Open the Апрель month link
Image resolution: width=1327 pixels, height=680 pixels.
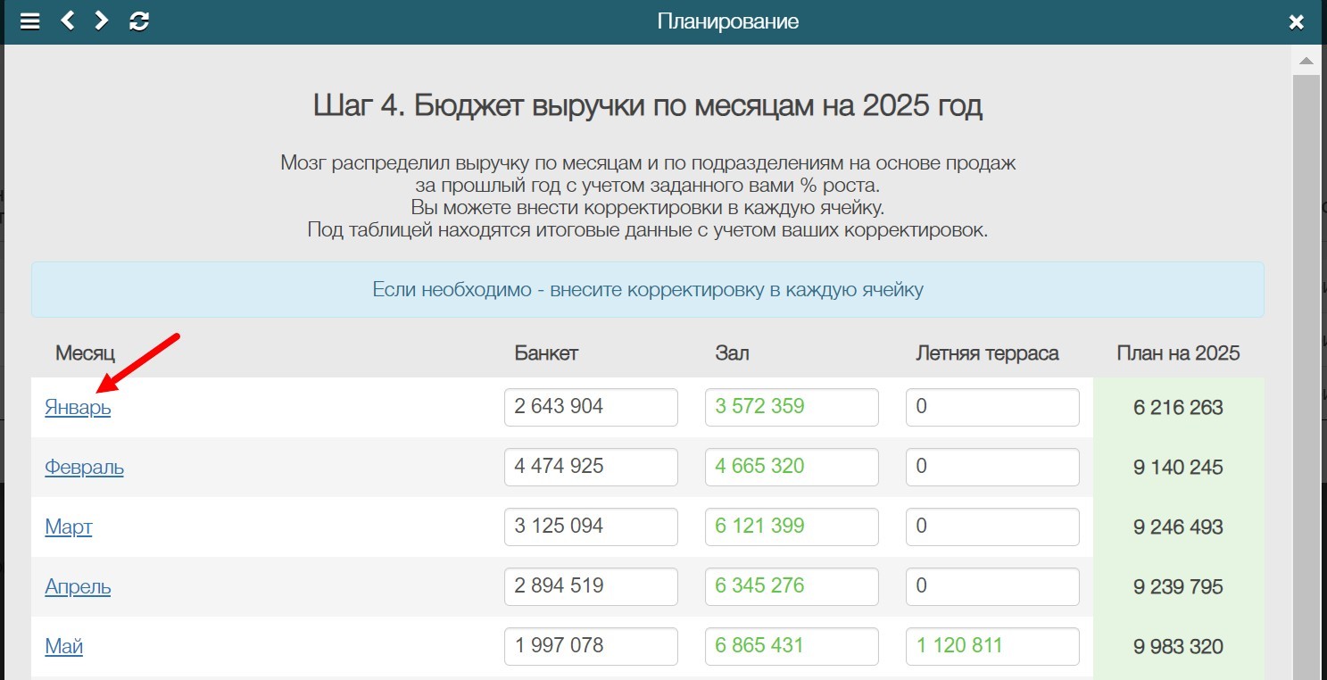78,587
